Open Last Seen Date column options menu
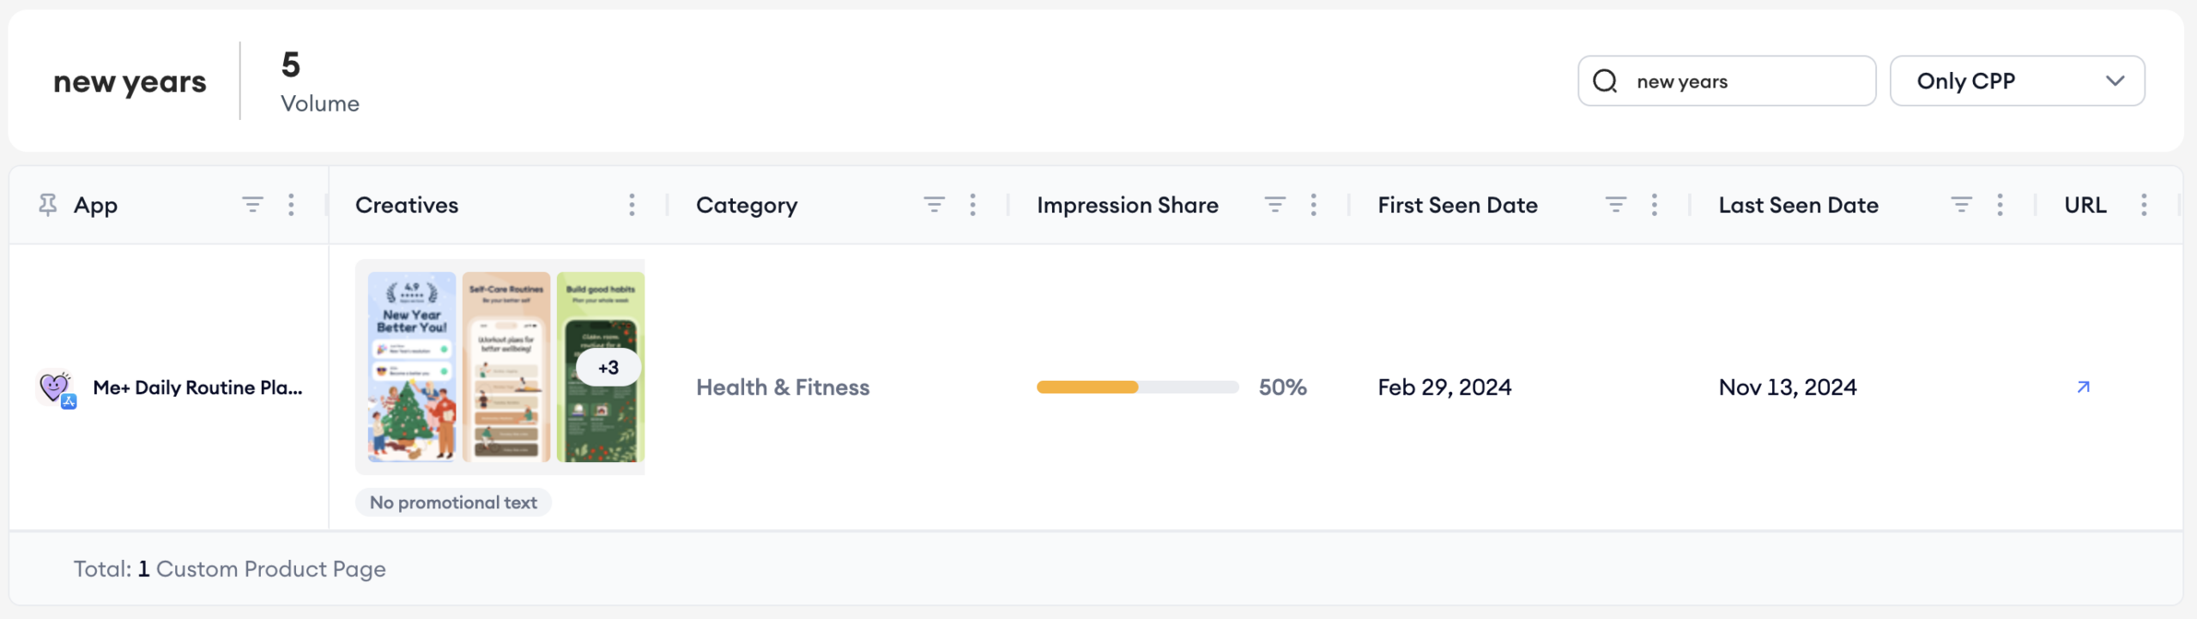The height and width of the screenshot is (619, 2197). pos(2000,205)
